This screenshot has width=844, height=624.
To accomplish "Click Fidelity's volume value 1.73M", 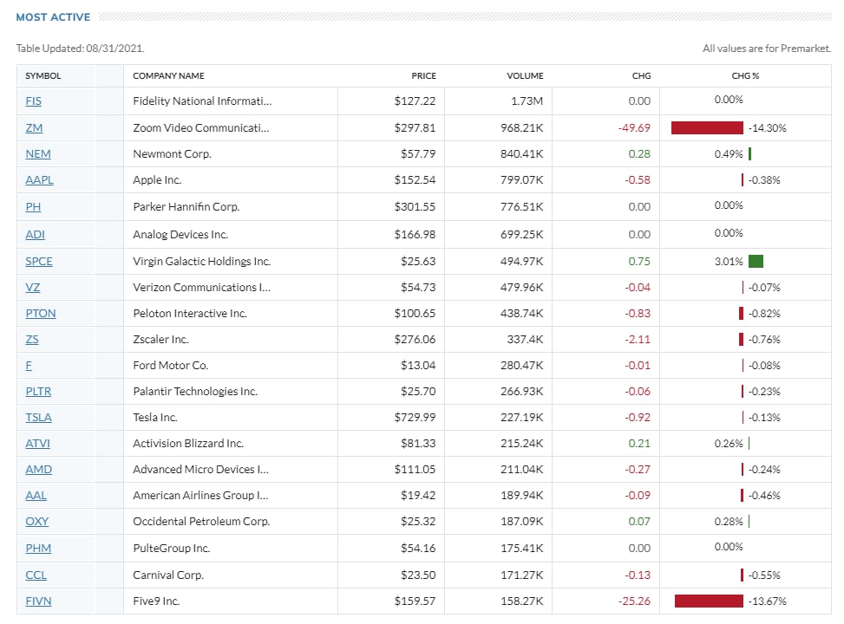I will [527, 101].
